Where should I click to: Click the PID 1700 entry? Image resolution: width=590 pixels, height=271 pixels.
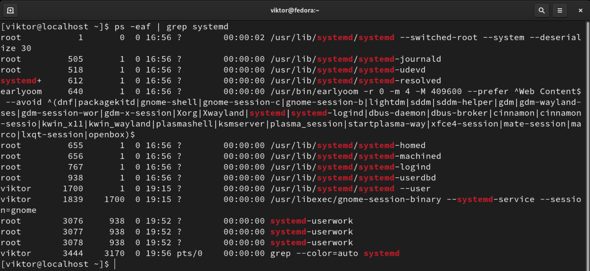pos(73,188)
